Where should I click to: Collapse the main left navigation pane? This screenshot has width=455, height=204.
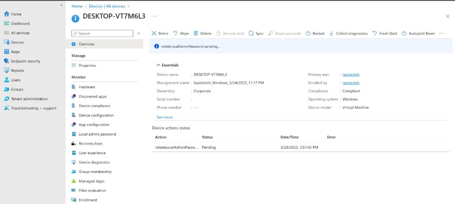tap(61, 5)
